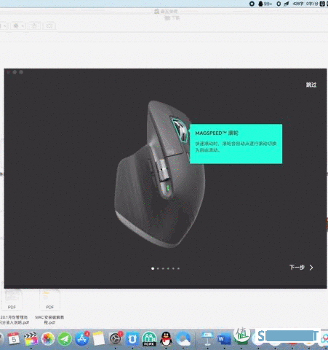Image resolution: width=328 pixels, height=350 pixels.
Task: Click the 0字/分 typing speed menu item
Action: click(x=312, y=4)
